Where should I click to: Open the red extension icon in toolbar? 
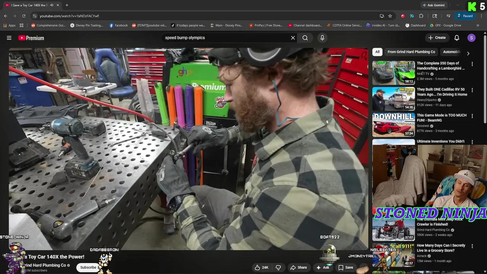(x=403, y=16)
